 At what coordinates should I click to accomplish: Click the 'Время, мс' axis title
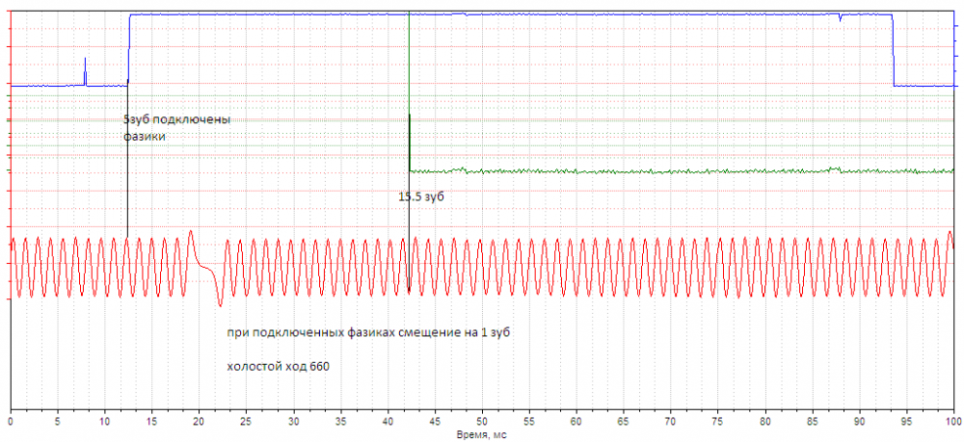pos(482,434)
